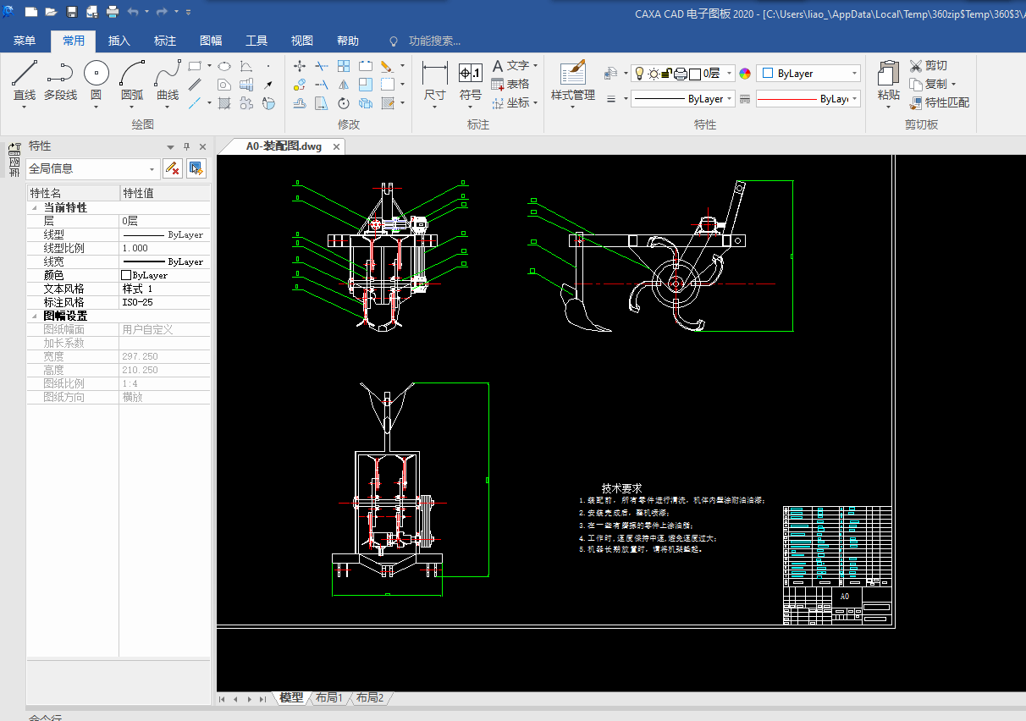1026x721 pixels.
Task: Expand the 文字 text dropdown arrow
Action: [x=535, y=65]
